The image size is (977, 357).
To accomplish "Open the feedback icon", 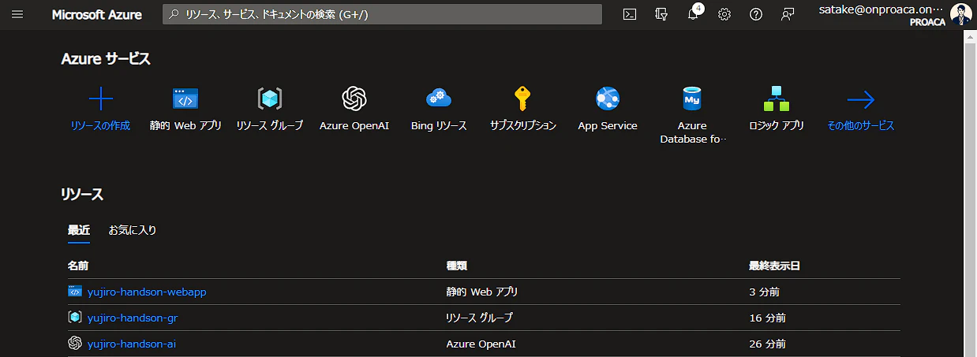I will (787, 14).
